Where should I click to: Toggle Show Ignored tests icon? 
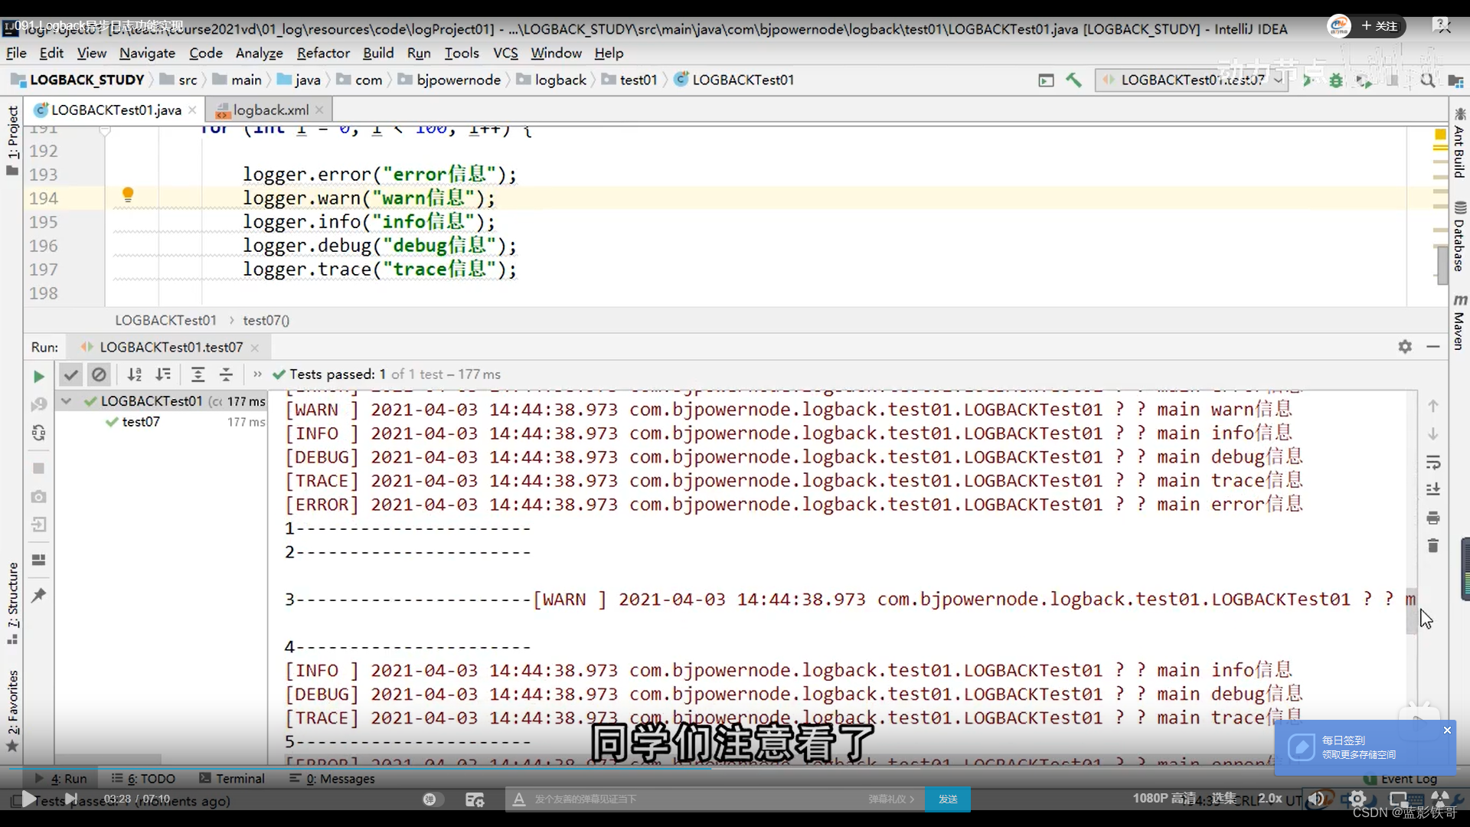click(99, 374)
